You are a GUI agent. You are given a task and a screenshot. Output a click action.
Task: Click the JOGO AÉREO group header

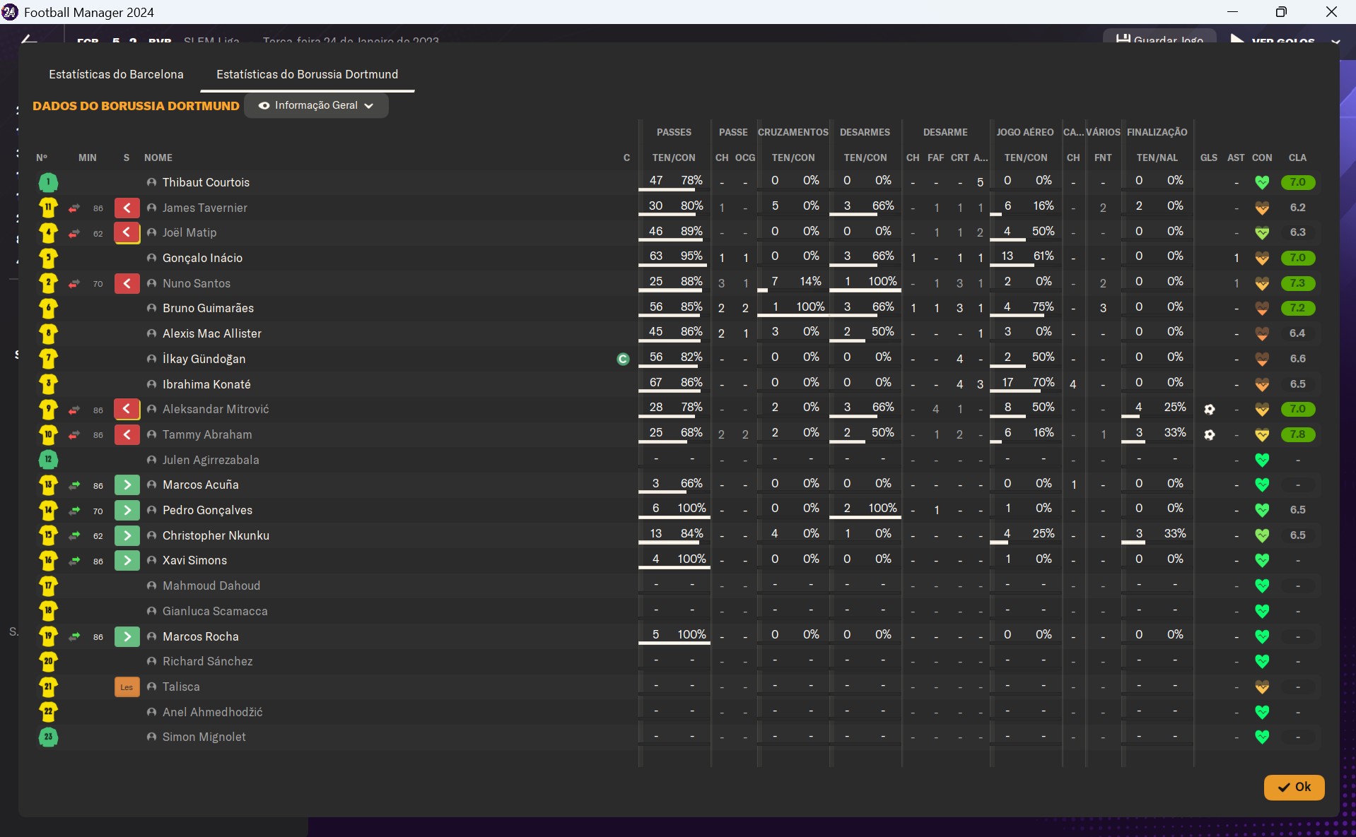1025,132
